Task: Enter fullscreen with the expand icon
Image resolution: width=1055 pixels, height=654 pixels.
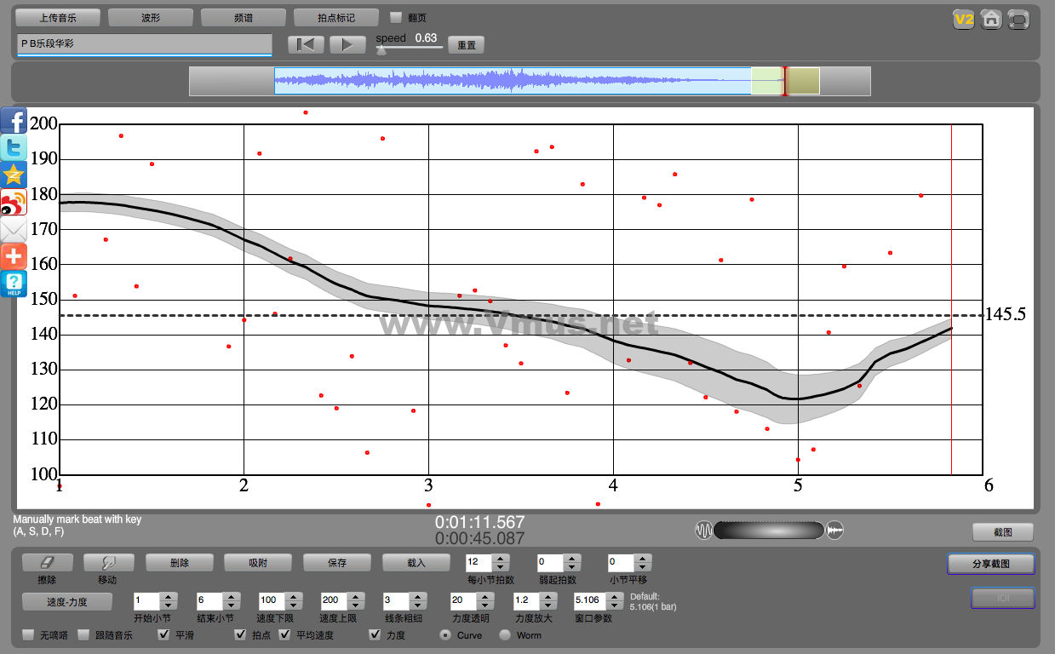Action: pos(1018,20)
